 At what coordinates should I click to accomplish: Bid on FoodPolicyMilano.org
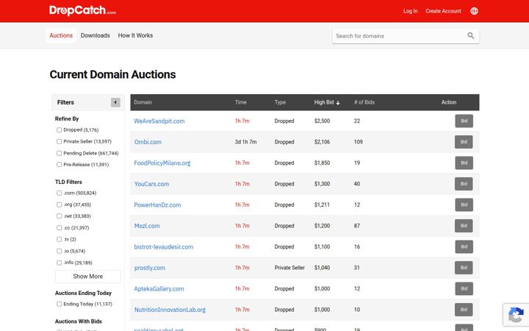pyautogui.click(x=464, y=163)
